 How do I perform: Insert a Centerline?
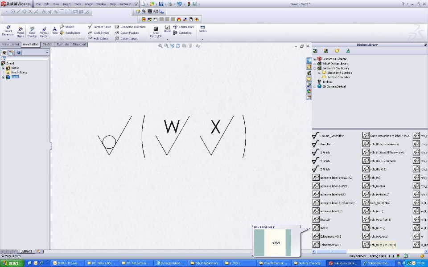coord(182,32)
